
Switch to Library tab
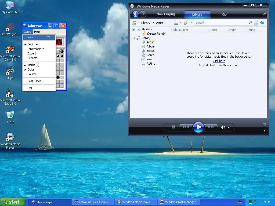[x=197, y=14]
